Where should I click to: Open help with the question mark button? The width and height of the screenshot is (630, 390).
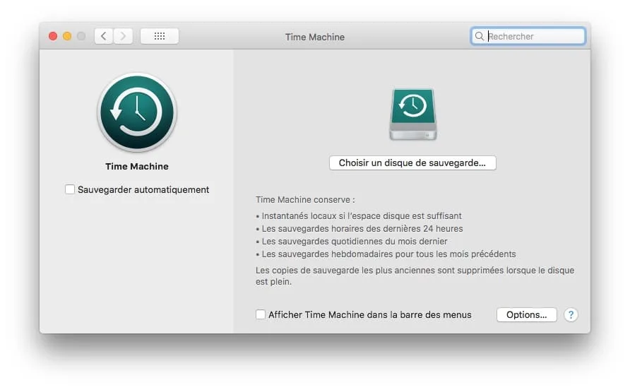[571, 315]
